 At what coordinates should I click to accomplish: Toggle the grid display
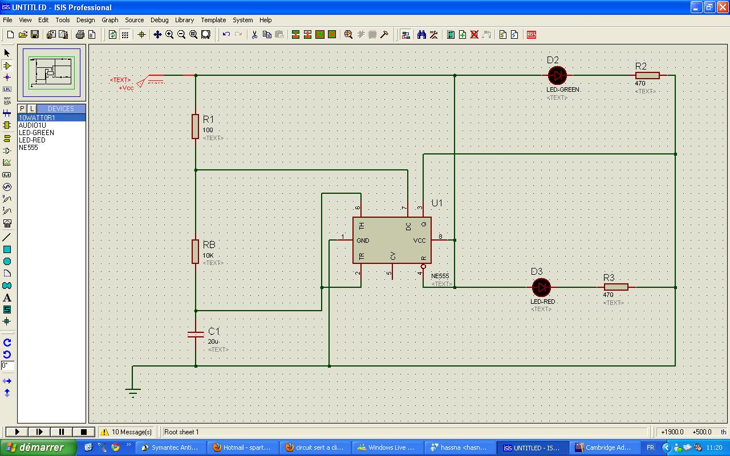(125, 35)
